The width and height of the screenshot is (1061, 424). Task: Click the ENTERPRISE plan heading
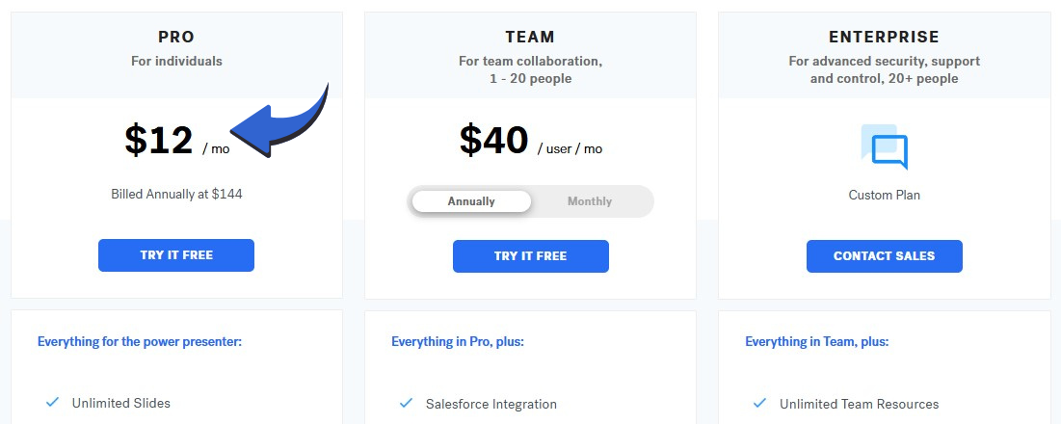[884, 38]
